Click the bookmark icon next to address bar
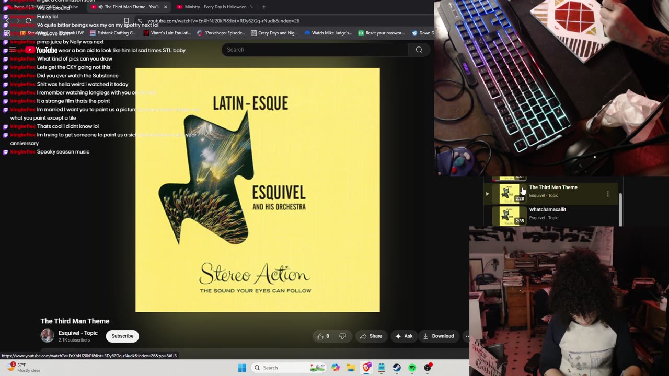This screenshot has height=376, width=669. click(x=126, y=21)
